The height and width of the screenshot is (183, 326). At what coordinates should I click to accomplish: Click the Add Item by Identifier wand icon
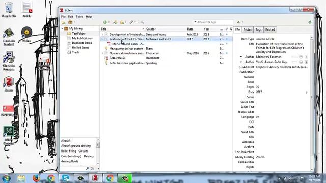tap(115, 22)
